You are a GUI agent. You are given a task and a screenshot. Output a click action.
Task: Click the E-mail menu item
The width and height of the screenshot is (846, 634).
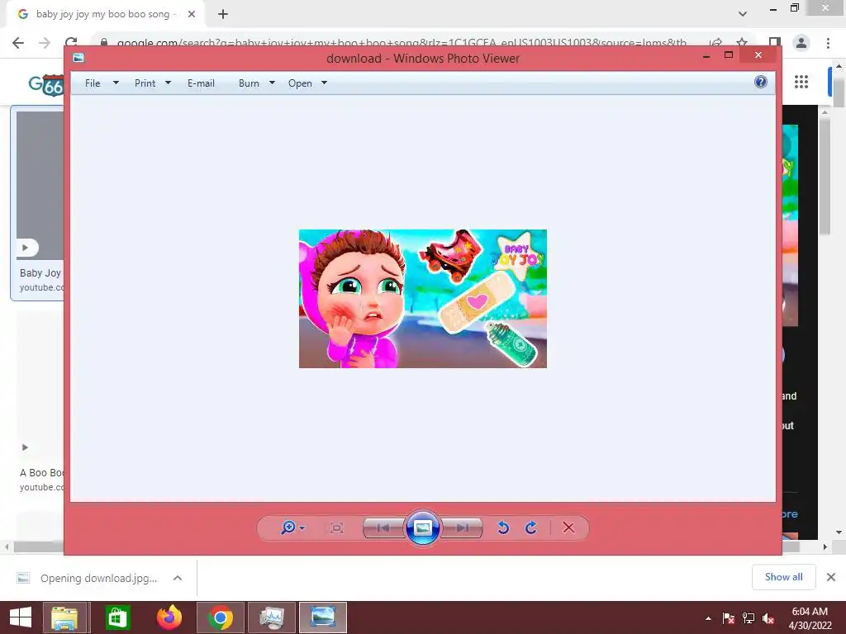point(201,83)
